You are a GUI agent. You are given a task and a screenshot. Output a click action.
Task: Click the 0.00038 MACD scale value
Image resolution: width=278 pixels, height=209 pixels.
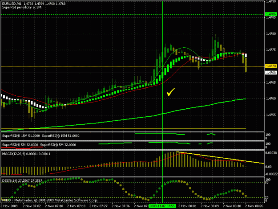pyautogui.click(x=271, y=153)
